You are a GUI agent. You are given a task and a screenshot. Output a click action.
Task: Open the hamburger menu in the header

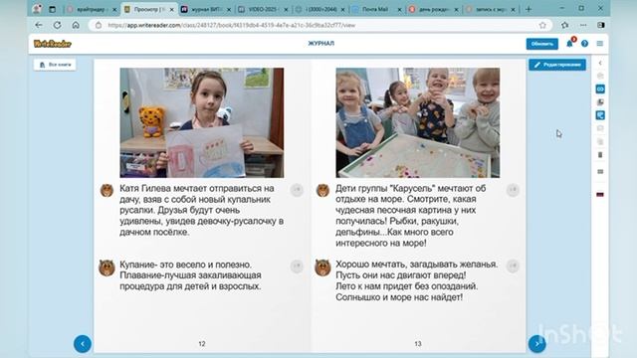tap(599, 44)
